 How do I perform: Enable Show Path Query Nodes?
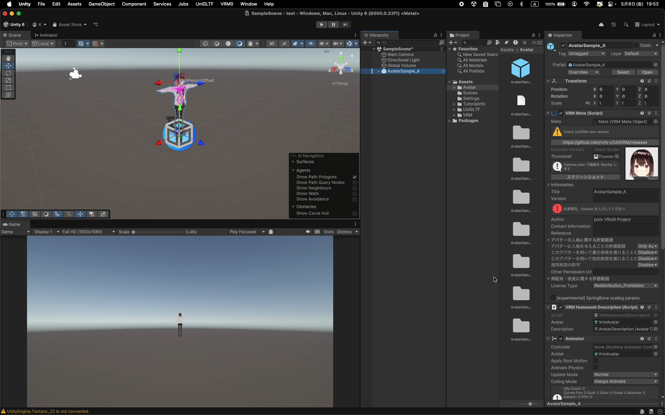(x=355, y=183)
